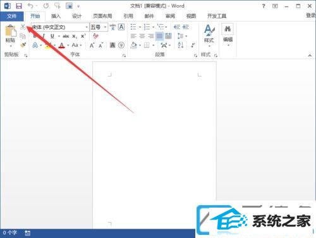
Task: Click the Cut scissors icon
Action: click(x=23, y=27)
